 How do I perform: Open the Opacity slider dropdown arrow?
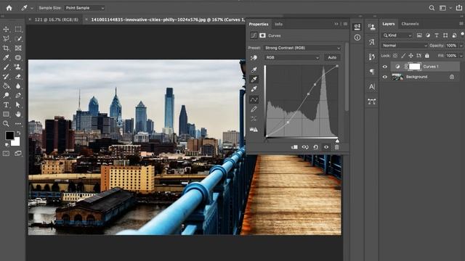(x=461, y=46)
